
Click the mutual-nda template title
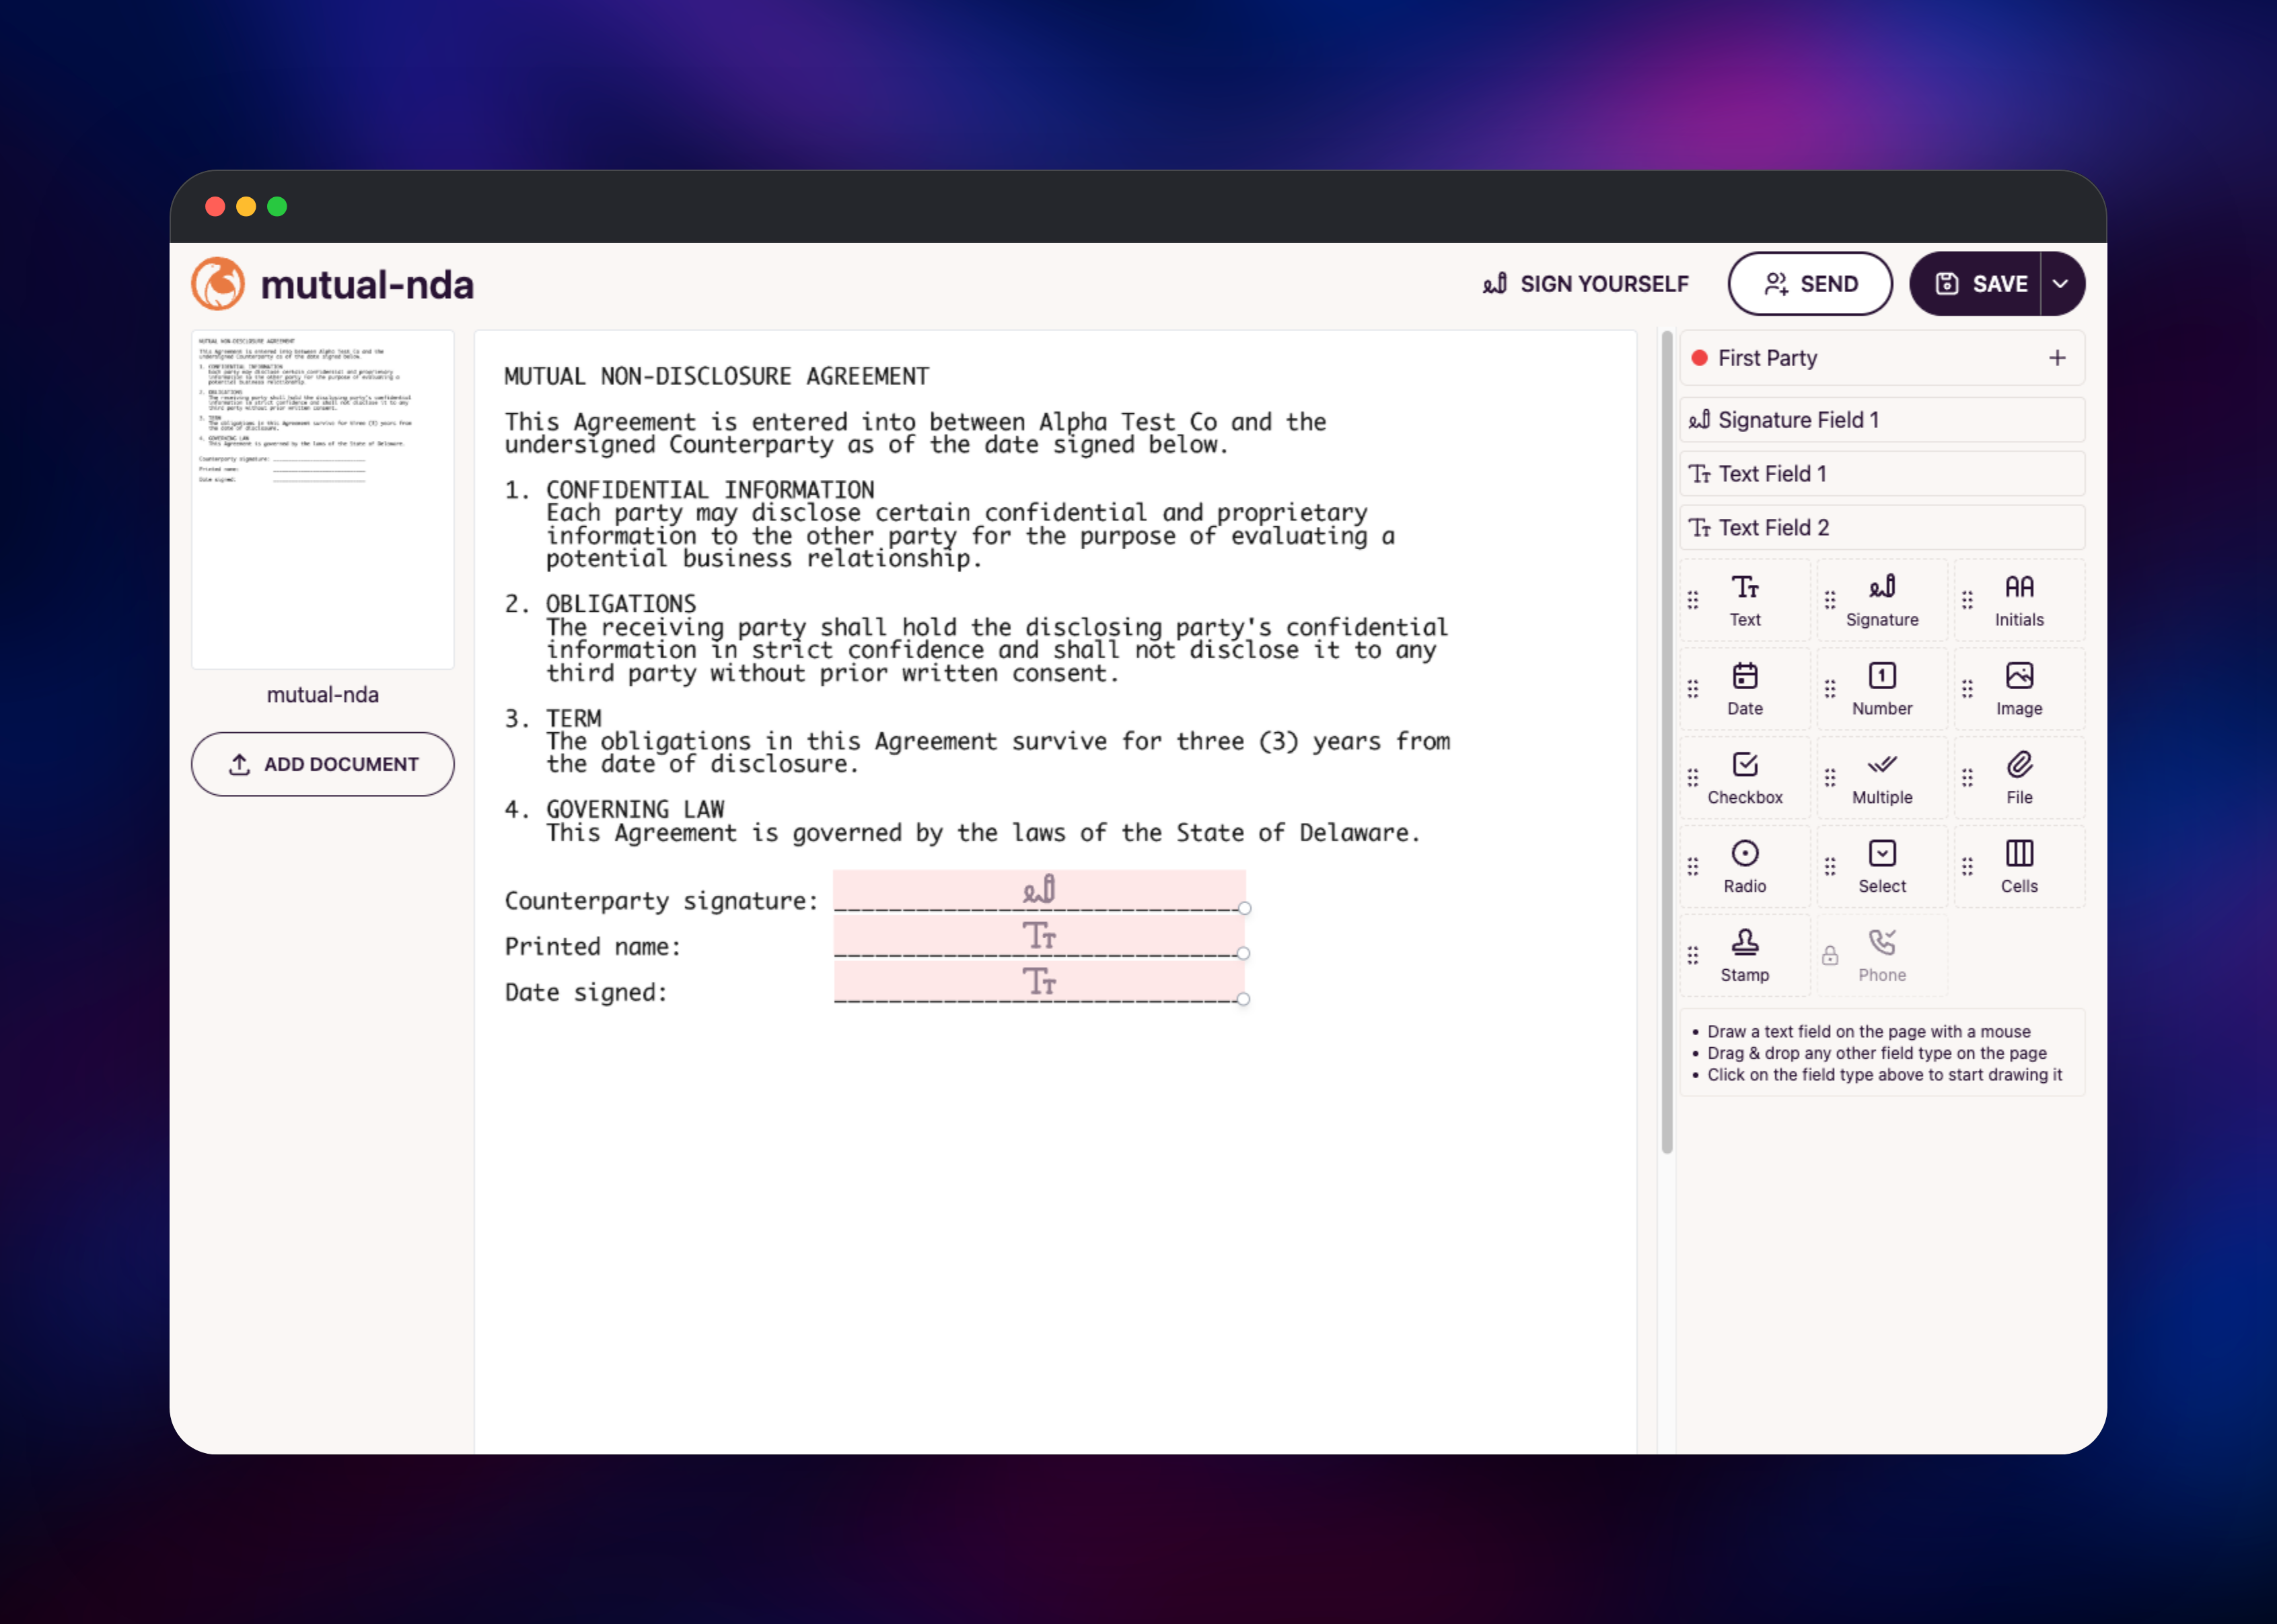(x=367, y=285)
